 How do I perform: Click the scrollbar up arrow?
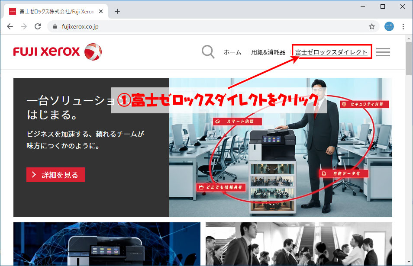[409, 38]
